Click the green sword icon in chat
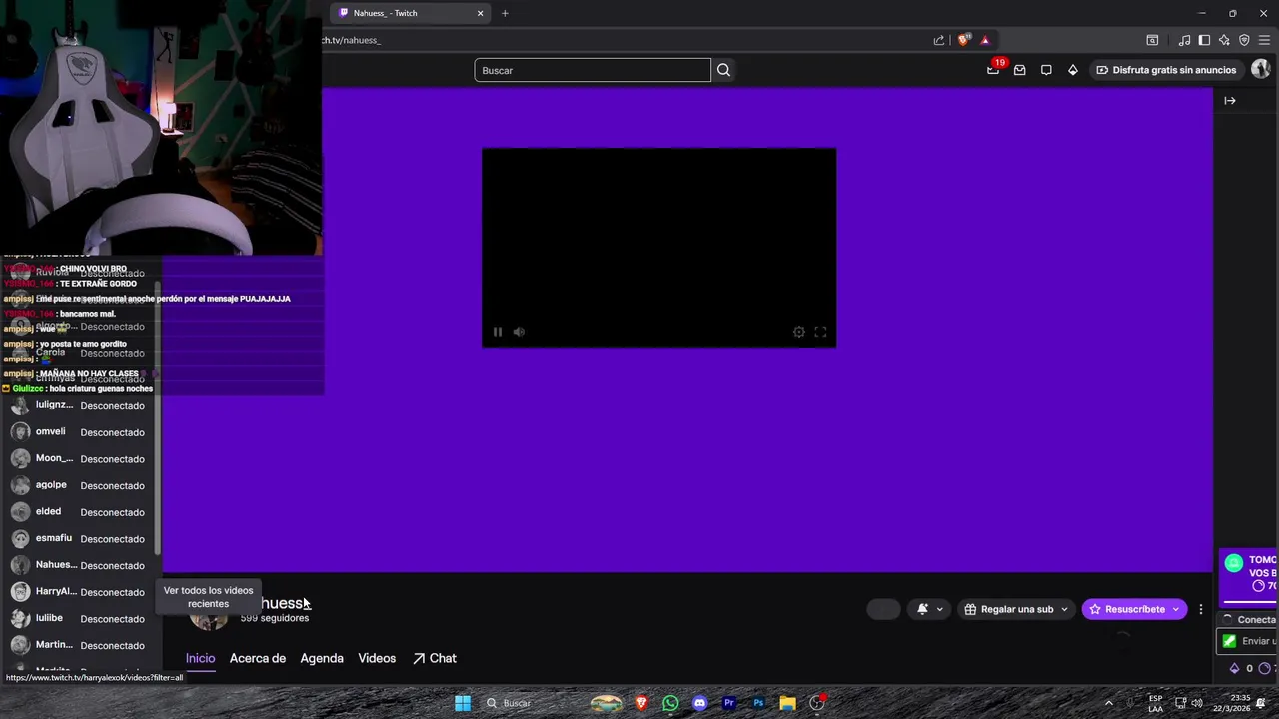The height and width of the screenshot is (719, 1279). [1229, 641]
